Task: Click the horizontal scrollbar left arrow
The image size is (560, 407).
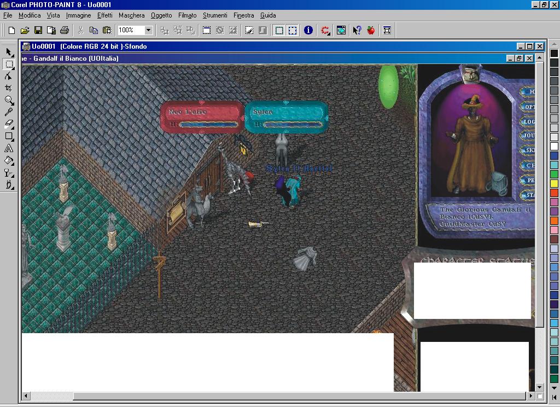Action: tap(26, 396)
